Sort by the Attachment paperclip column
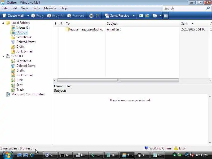The width and height of the screenshot is (212, 159). coord(61,24)
